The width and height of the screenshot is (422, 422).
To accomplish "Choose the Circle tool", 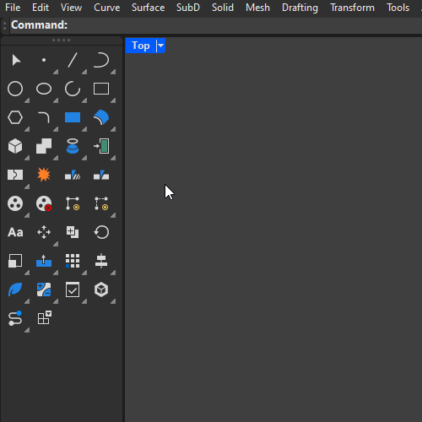I will [15, 89].
